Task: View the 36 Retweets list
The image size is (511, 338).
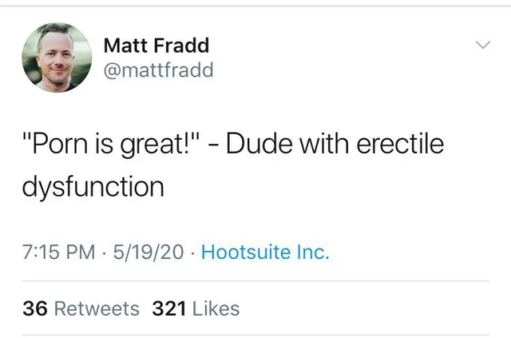Action: click(81, 308)
